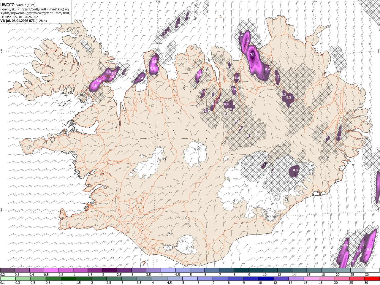This screenshot has height=285, width=380.
Task: Click the '0.1' number under lower legend row
Action: [2, 283]
